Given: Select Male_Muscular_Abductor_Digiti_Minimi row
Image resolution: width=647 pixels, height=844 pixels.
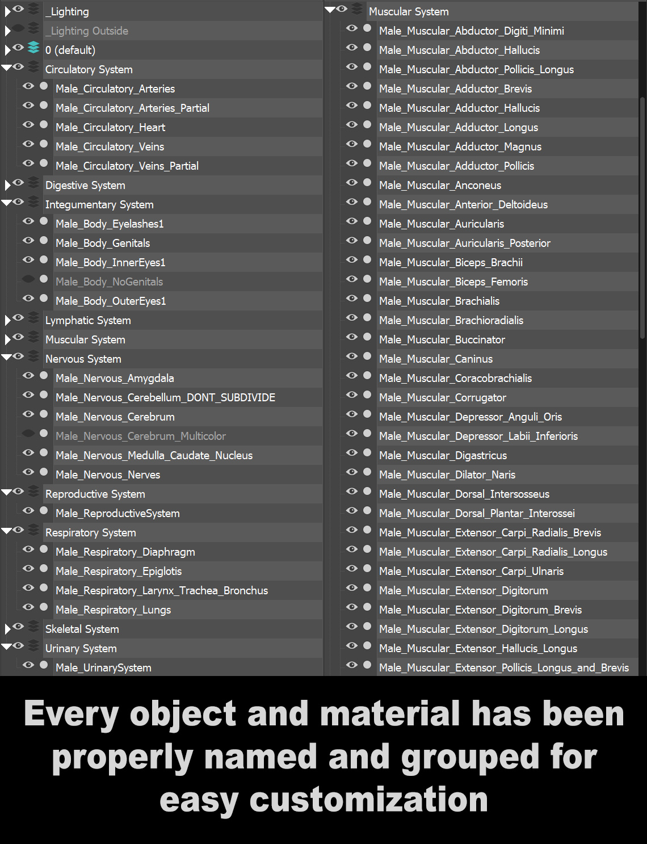Looking at the screenshot, I should 507,31.
